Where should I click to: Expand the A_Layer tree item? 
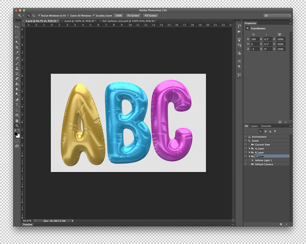(250, 149)
